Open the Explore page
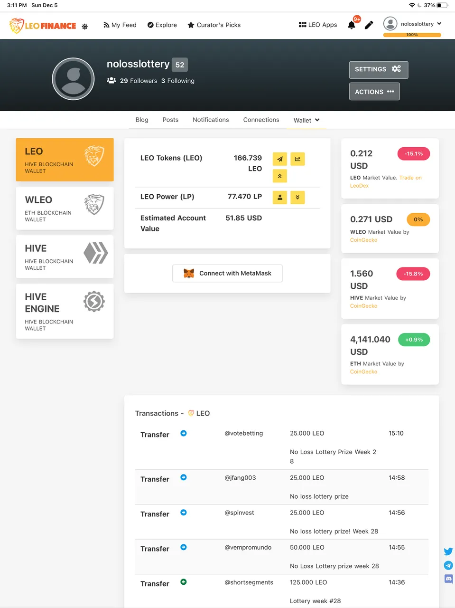Viewport: 455px width, 608px height. click(x=162, y=25)
